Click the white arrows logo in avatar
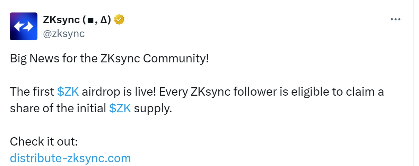Viewport: 419px width, 166px height. 24,27
